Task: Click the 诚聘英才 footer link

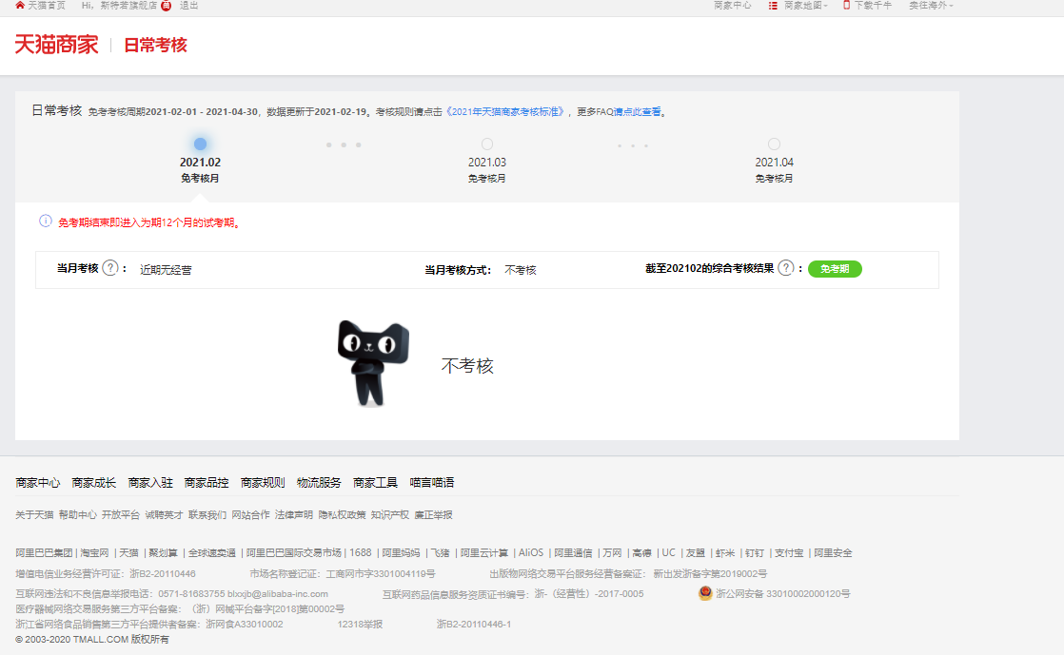Action: point(165,515)
